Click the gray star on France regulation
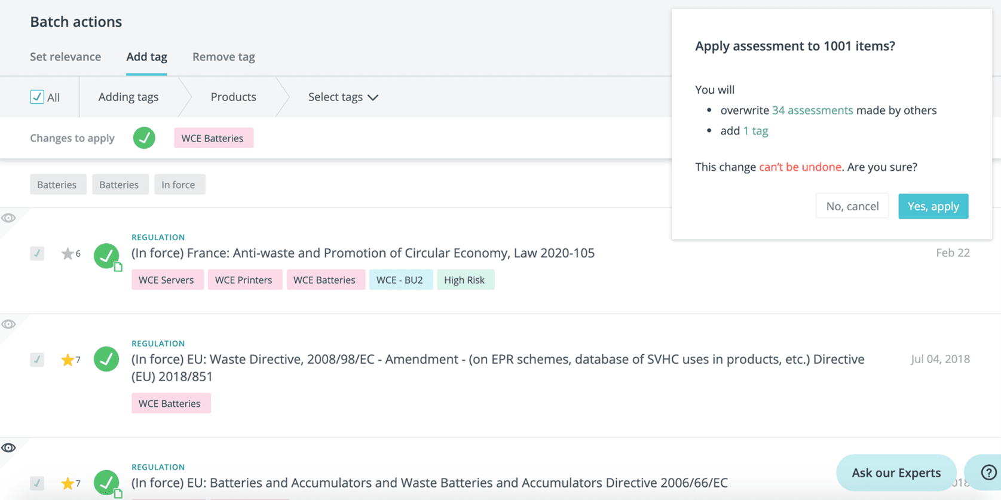 point(68,254)
